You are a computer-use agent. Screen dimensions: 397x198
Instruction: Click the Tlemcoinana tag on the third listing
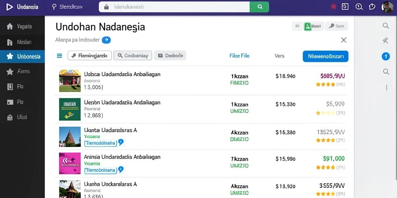pos(100,143)
